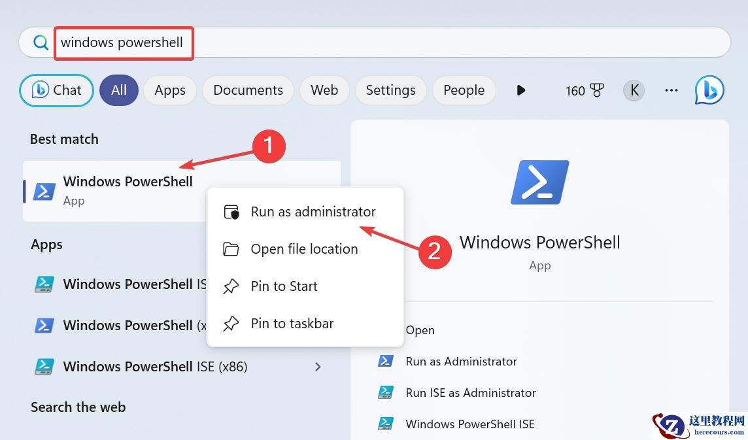Screen dimensions: 748x440
Task: Open the Windows PowerShell ISE (x86) result
Action: click(182, 367)
